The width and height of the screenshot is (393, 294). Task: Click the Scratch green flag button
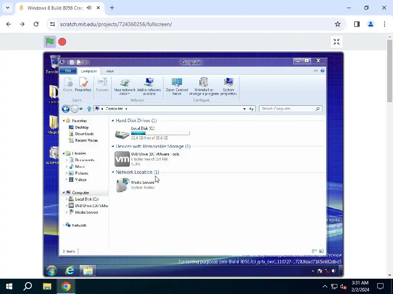(x=50, y=42)
